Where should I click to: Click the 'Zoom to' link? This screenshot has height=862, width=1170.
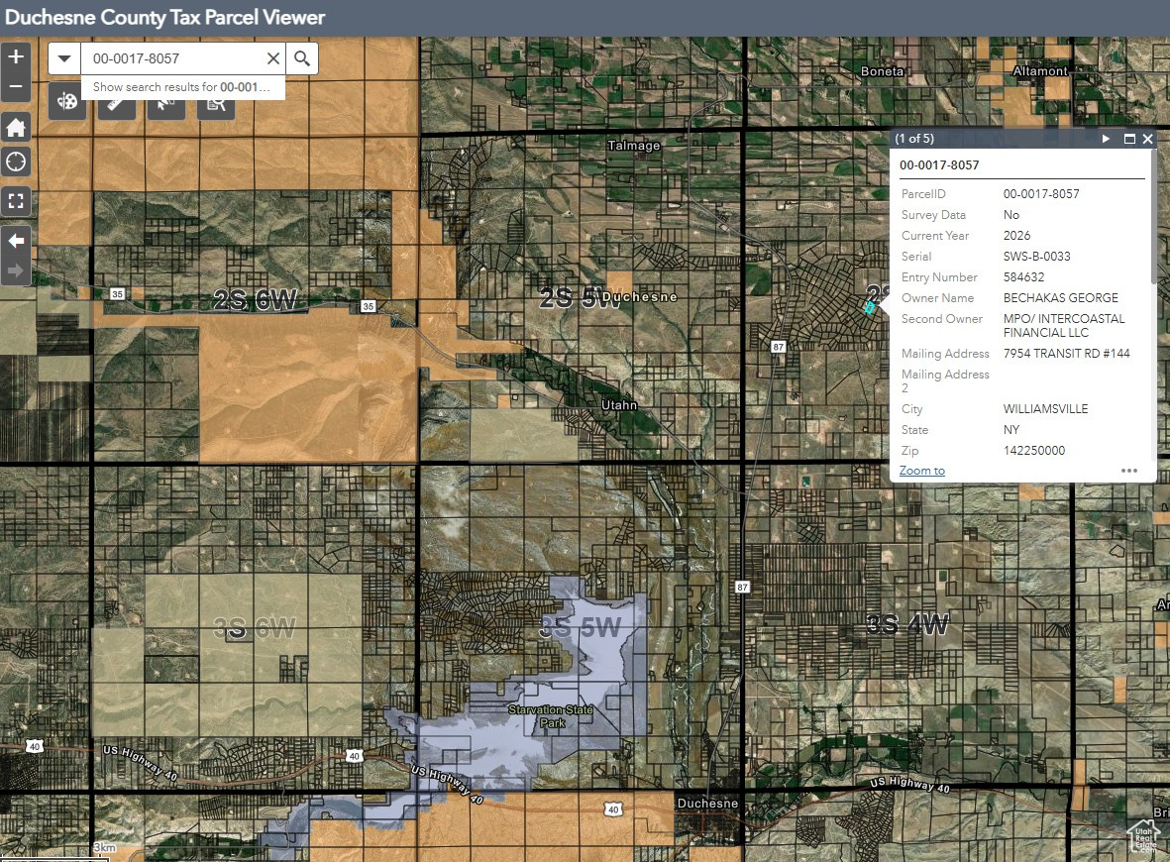(x=921, y=471)
